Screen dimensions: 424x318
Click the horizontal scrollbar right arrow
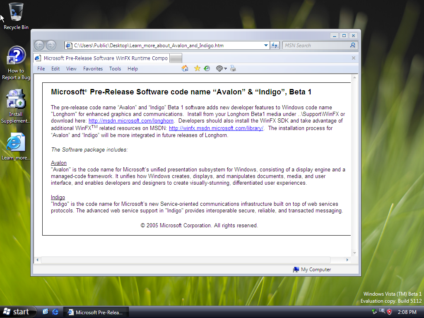[347, 260]
